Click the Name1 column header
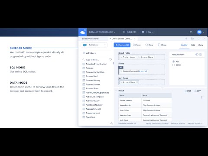This screenshot has height=156, width=208. (156, 95)
